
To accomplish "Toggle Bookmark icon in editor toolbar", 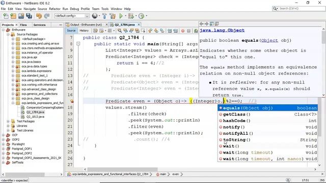I will click(x=162, y=30).
